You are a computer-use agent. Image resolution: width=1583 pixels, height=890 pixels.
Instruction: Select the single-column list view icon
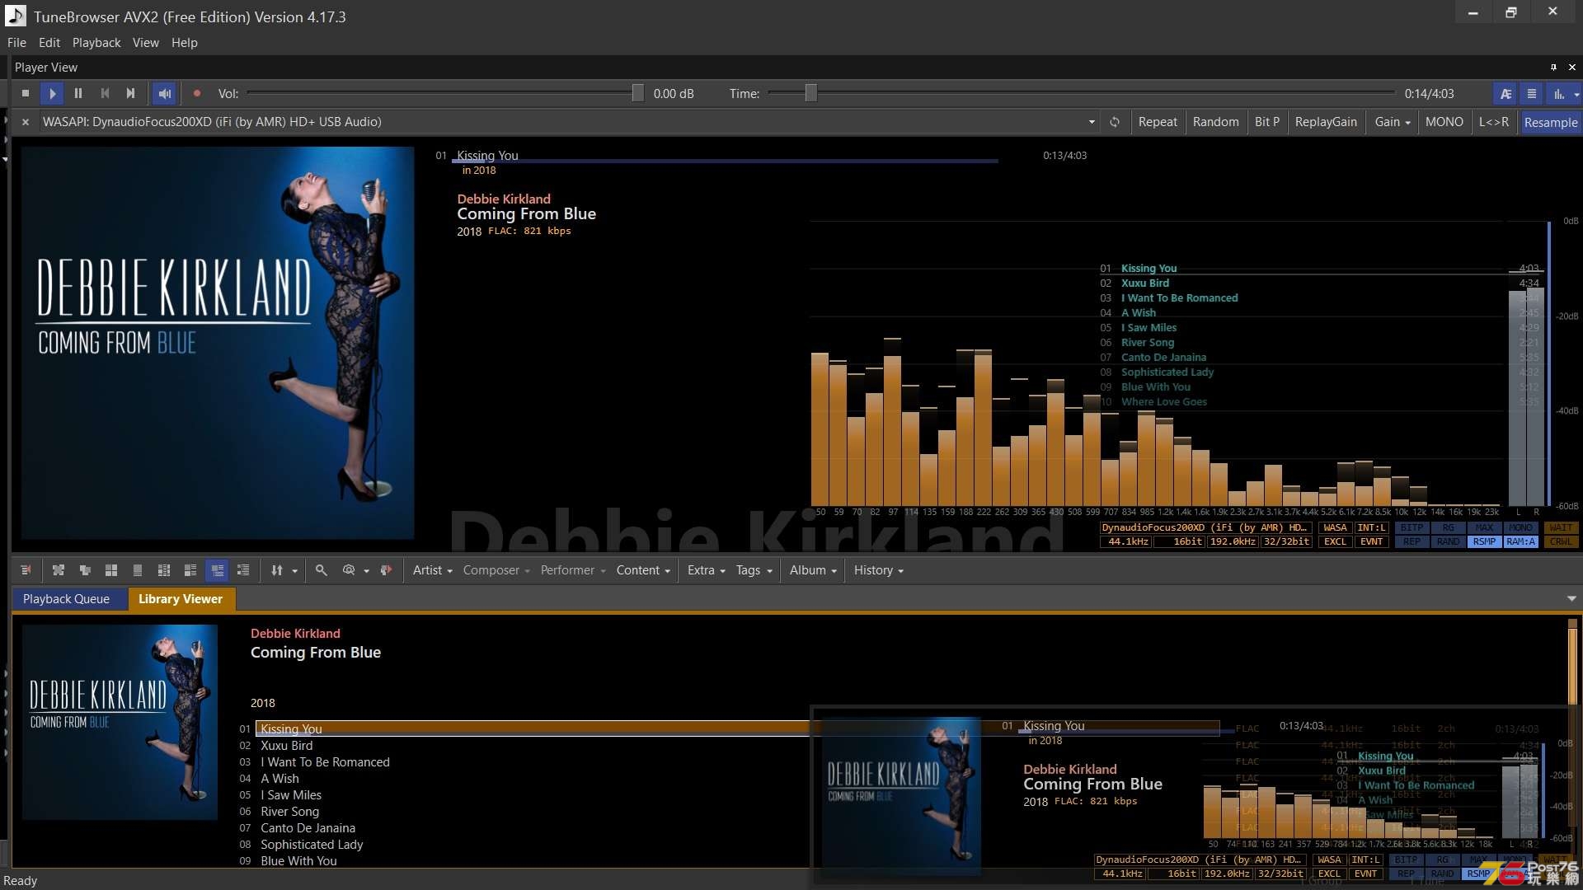click(x=138, y=570)
